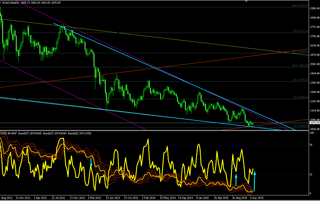Screen dimensions: 320x201
Task: Click the highlighted current price tag 1075.89 on axis
Action: click(315, 123)
